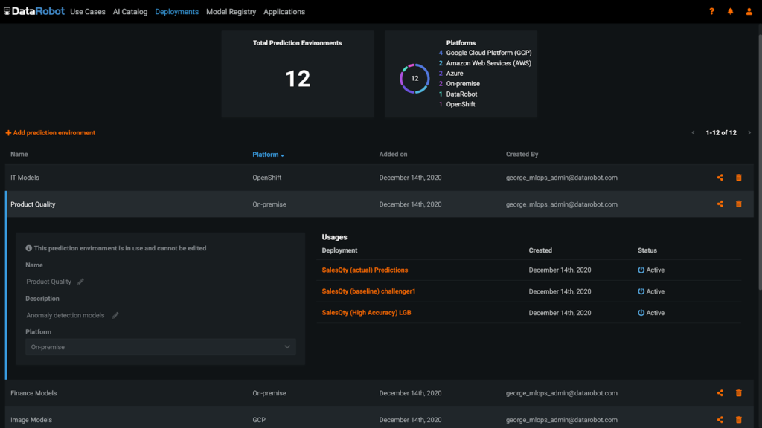Open the help question mark icon
The width and height of the screenshot is (762, 428).
pos(711,11)
